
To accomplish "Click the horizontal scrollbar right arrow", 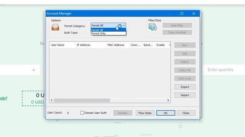I will [x=168, y=100].
